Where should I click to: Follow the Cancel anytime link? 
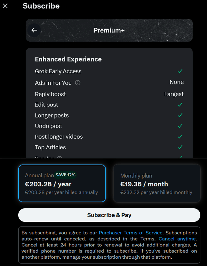coord(177,239)
